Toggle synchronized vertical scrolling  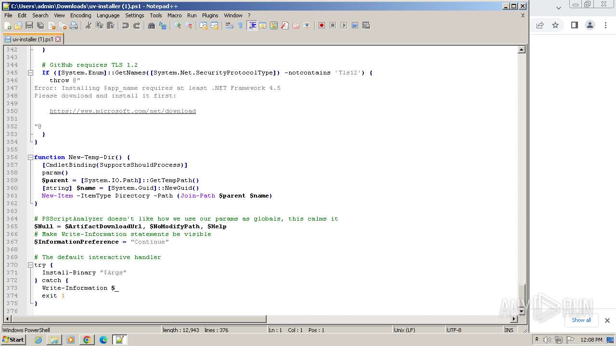click(x=204, y=25)
